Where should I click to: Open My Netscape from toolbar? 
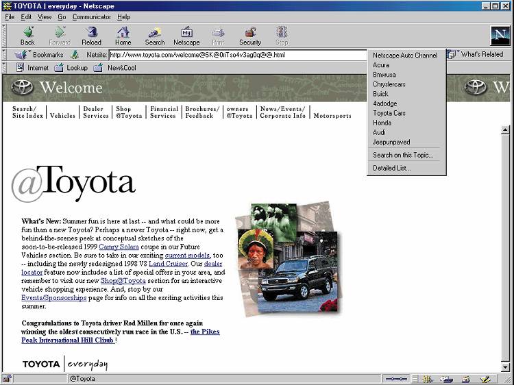186,36
